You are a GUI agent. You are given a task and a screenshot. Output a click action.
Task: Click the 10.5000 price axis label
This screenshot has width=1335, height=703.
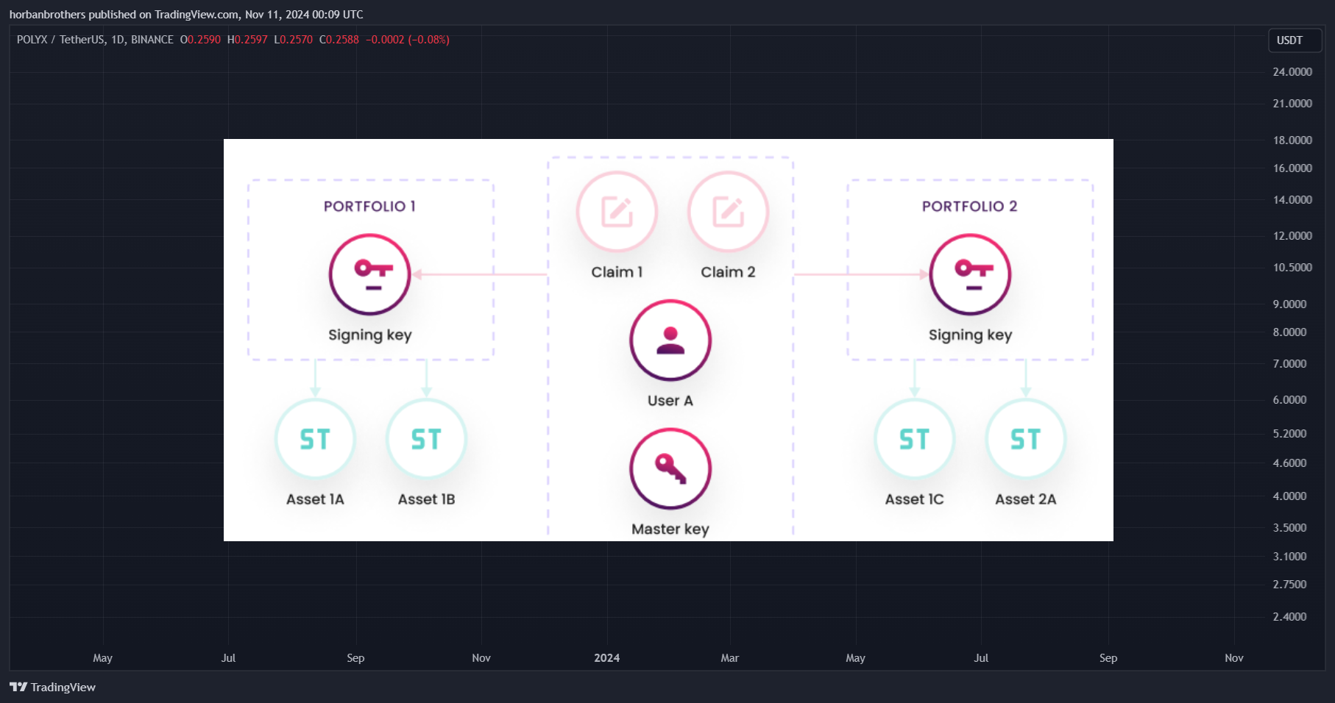1292,268
